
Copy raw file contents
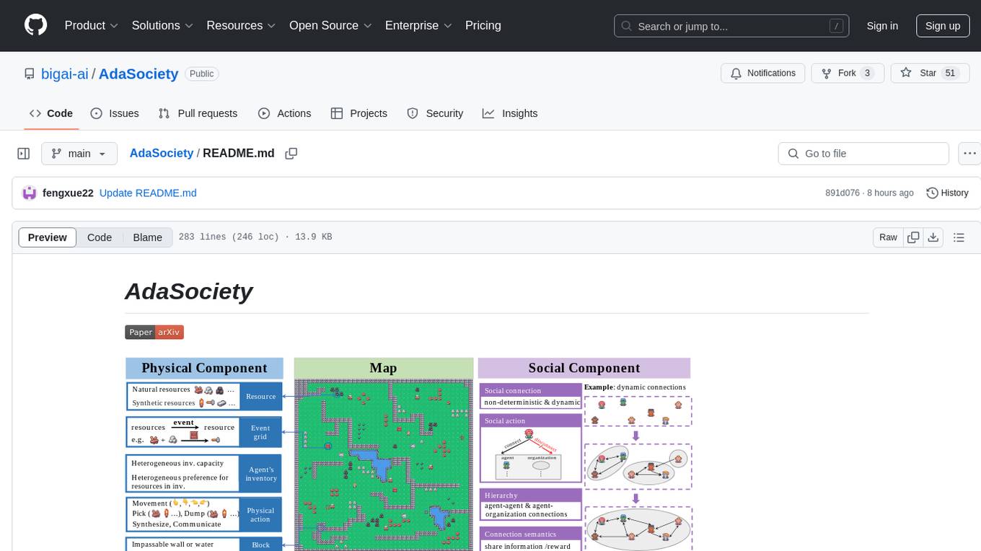click(x=914, y=237)
